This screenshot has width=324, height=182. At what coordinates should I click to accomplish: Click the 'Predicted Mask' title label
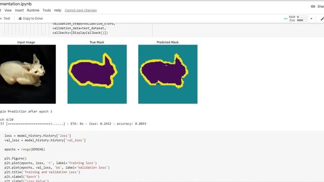[x=168, y=42]
